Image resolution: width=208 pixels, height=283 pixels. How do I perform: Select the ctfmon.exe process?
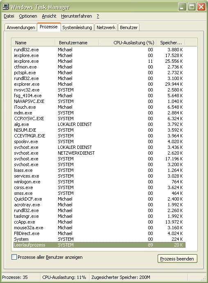click(x=99, y=67)
